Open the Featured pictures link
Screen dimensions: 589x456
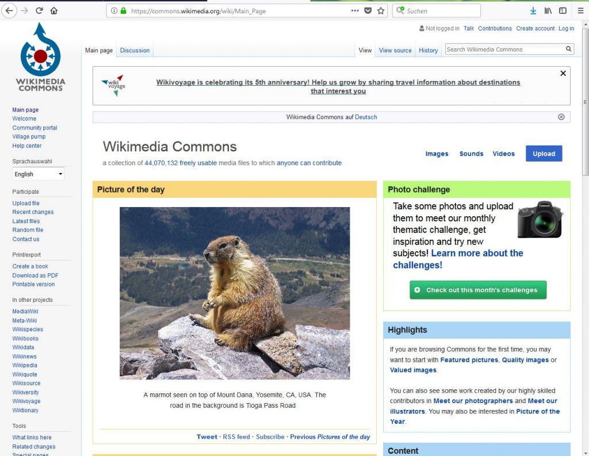coord(469,360)
